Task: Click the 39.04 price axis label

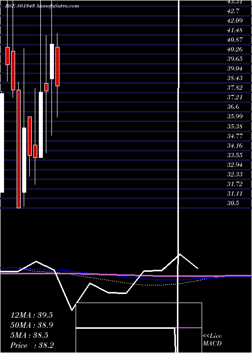Action: pyautogui.click(x=235, y=69)
